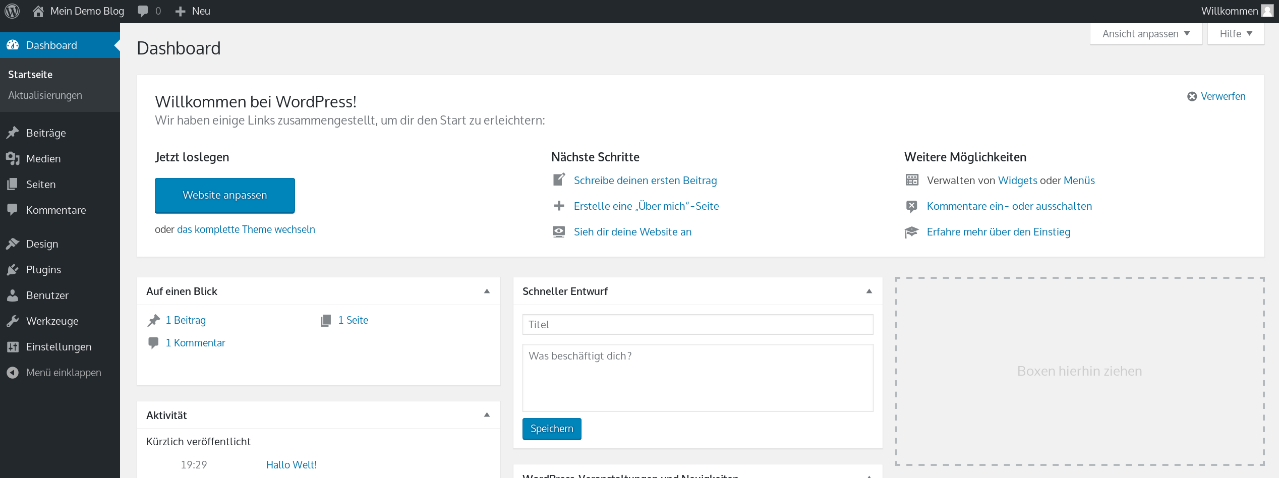Select the Medien library icon
Image resolution: width=1279 pixels, height=478 pixels.
(13, 158)
